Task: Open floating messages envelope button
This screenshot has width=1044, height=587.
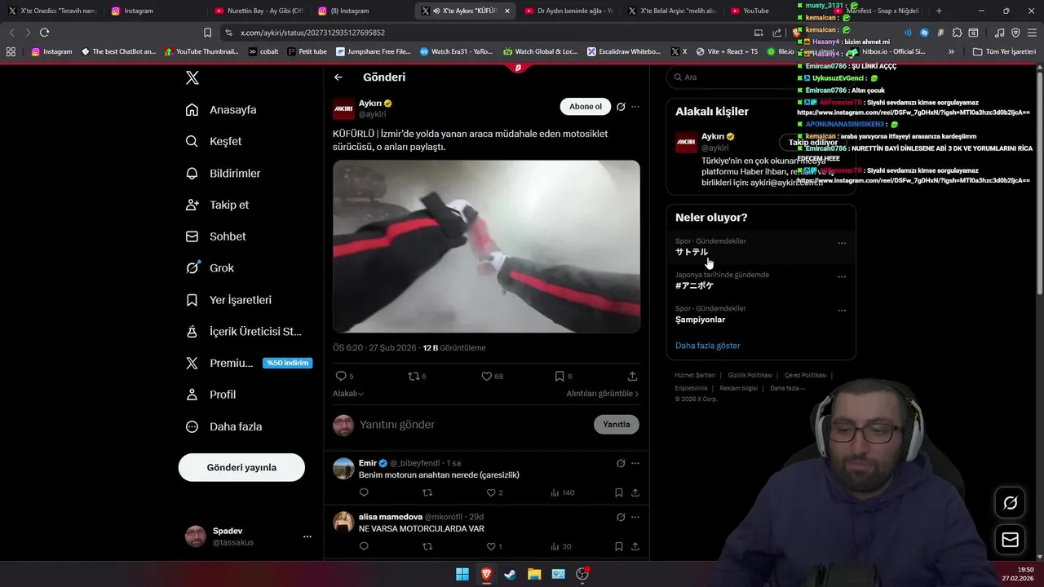Action: (x=1010, y=540)
